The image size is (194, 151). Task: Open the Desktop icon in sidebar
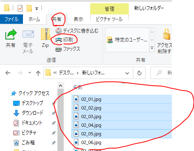coord(16,103)
